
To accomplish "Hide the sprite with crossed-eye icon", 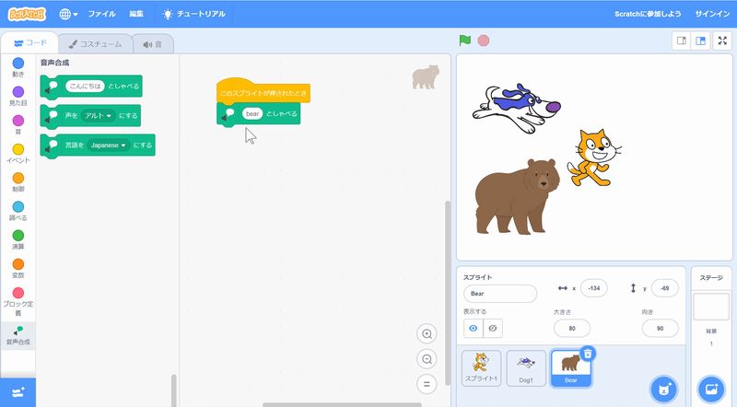I will pos(494,328).
